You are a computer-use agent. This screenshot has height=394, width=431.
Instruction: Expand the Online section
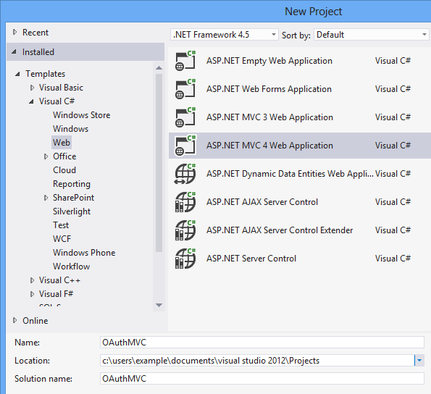(x=14, y=320)
